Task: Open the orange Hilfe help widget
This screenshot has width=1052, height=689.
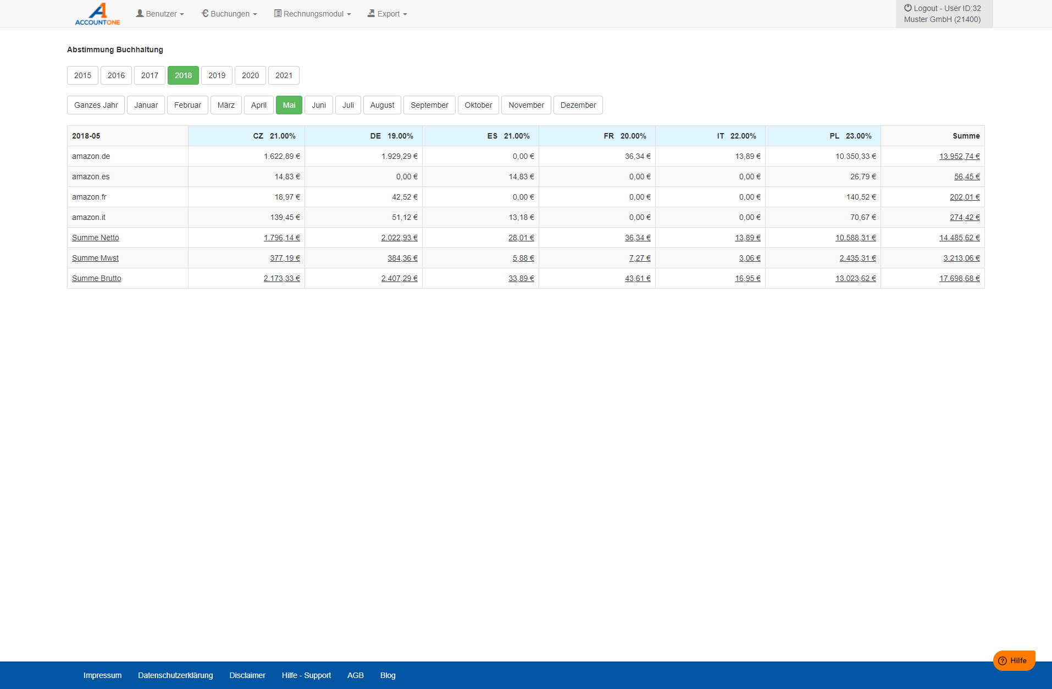Action: 1014,660
